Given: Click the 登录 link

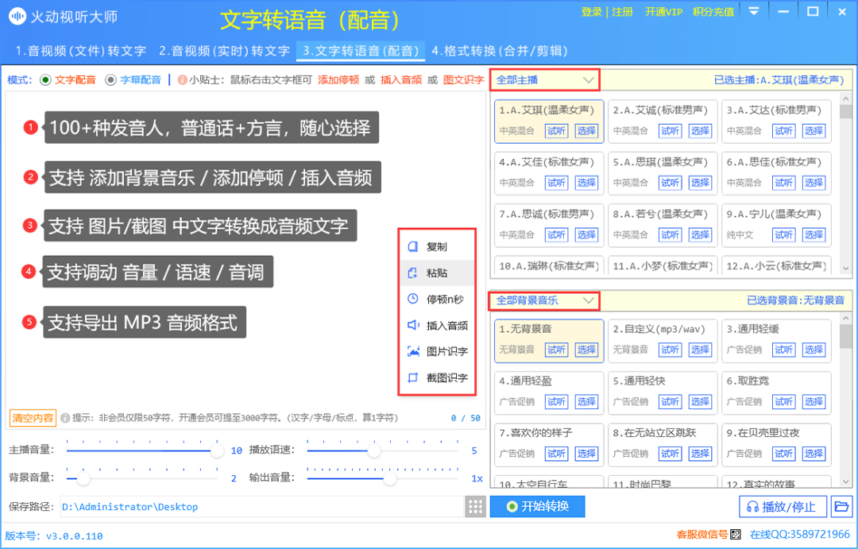Looking at the screenshot, I should click(592, 12).
